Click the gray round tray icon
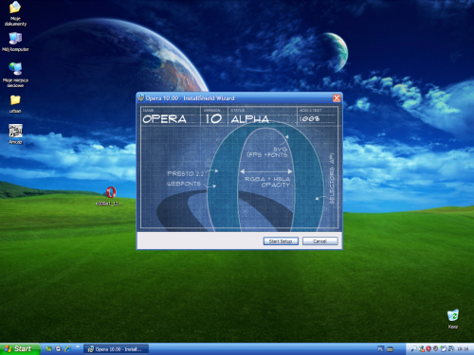The height and width of the screenshot is (355, 474). [x=435, y=348]
